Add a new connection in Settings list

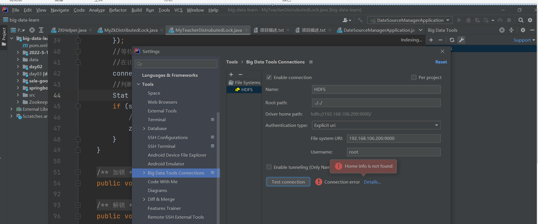(231, 74)
